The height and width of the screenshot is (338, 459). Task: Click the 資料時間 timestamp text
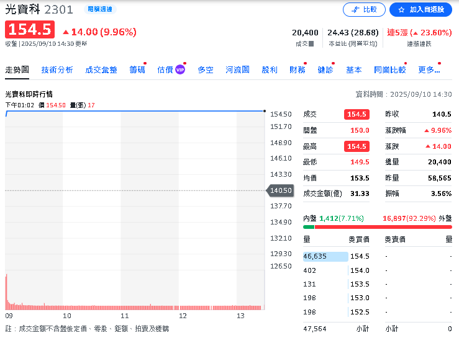[404, 94]
